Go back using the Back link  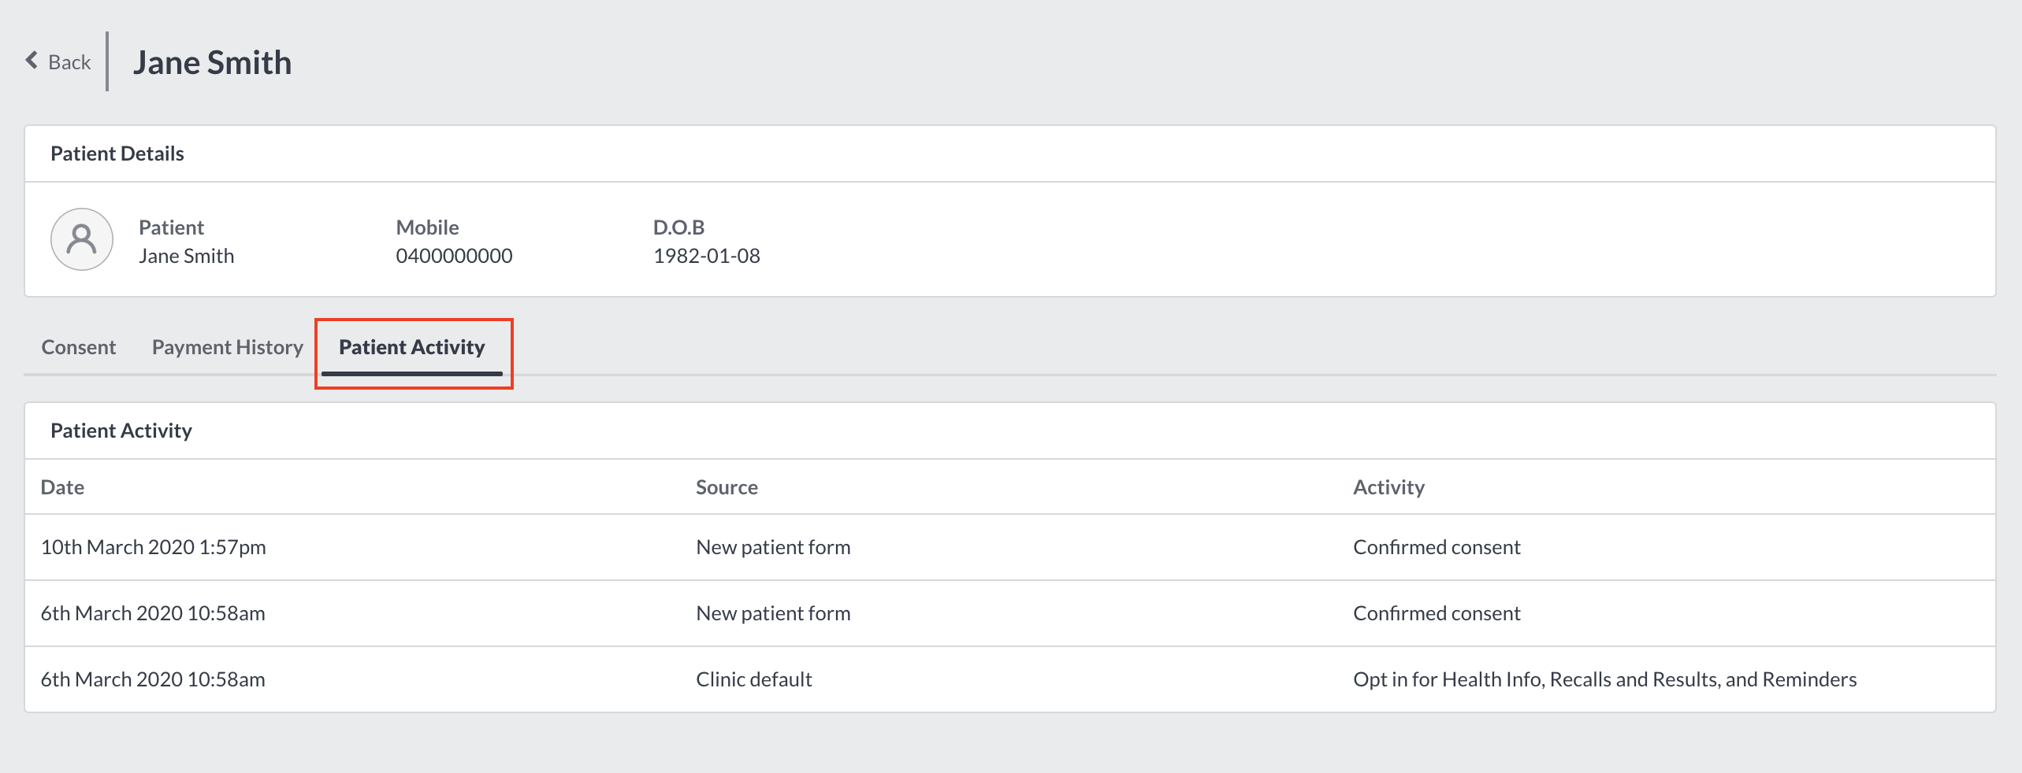point(58,61)
